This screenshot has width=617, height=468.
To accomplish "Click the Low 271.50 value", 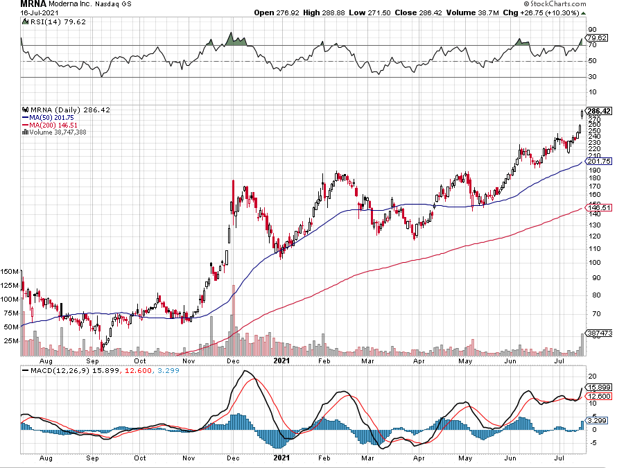I will click(370, 12).
